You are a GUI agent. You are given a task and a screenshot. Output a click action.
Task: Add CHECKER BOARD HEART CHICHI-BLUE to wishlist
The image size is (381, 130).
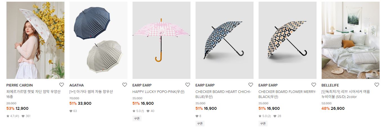pyautogui.click(x=251, y=85)
